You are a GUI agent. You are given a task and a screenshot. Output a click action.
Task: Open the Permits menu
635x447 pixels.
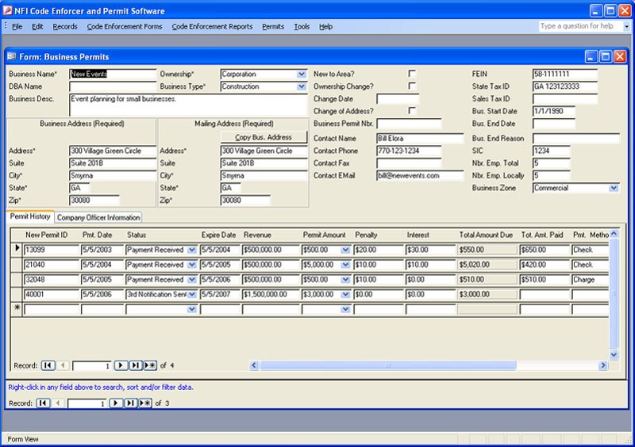[x=273, y=26]
